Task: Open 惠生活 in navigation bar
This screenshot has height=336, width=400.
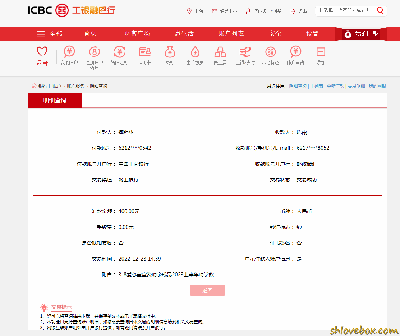Action: click(184, 34)
